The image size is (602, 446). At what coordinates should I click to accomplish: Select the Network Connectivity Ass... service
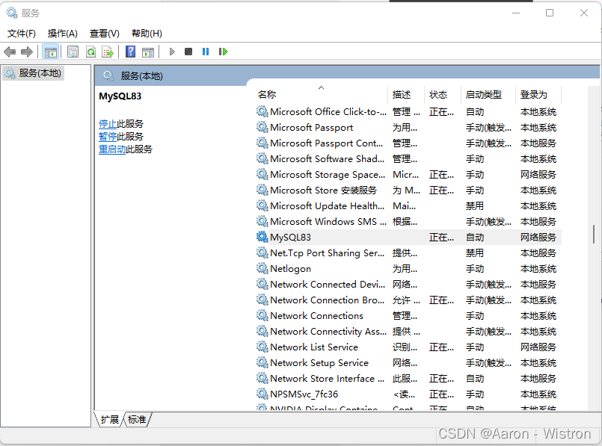point(328,332)
